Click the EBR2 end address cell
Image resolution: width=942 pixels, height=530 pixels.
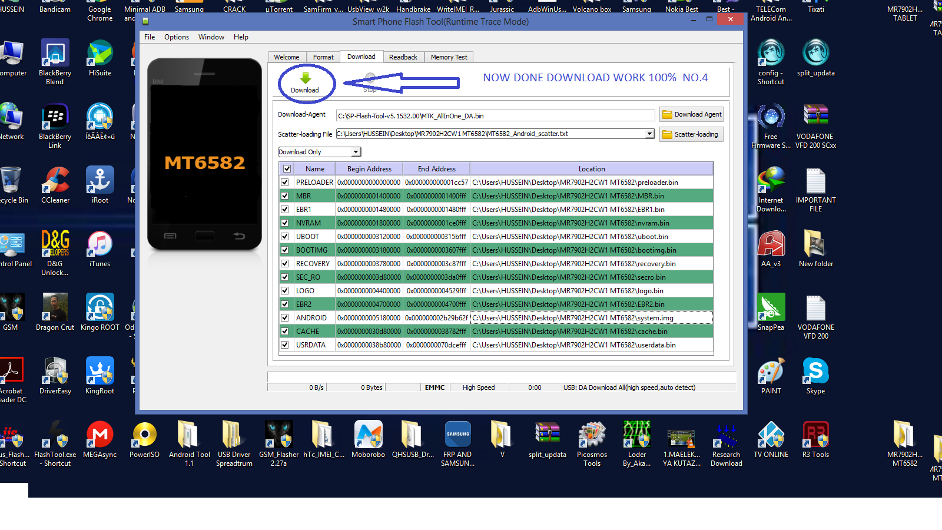(x=436, y=304)
